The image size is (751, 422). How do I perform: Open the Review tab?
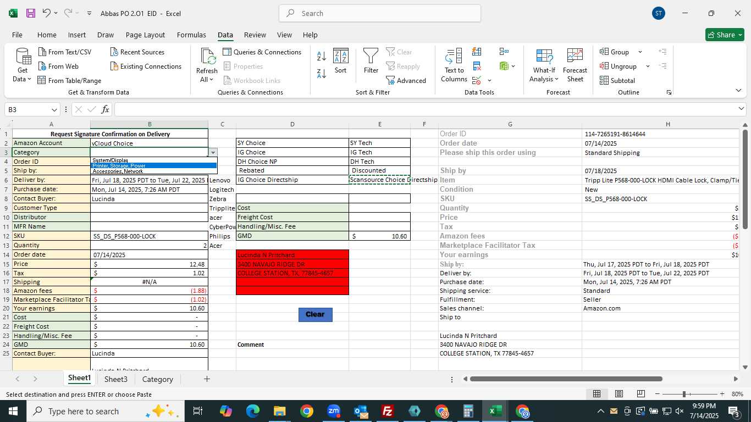click(255, 35)
